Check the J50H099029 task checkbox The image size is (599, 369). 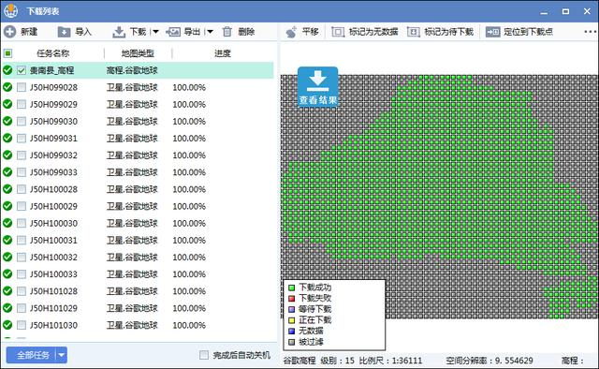coord(22,104)
